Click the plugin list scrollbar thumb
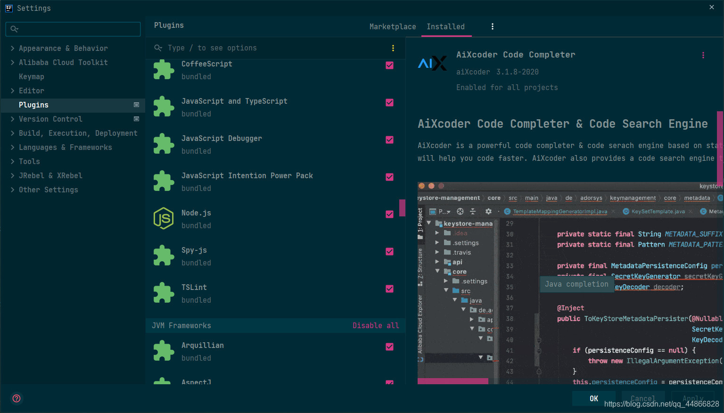The image size is (724, 413). pyautogui.click(x=402, y=208)
